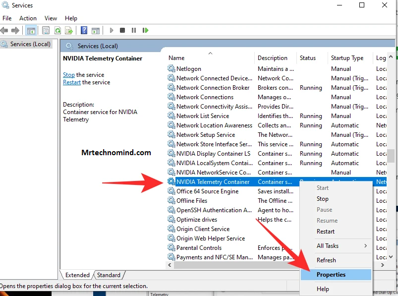
Task: Choose Properties from the context menu
Action: 332,274
